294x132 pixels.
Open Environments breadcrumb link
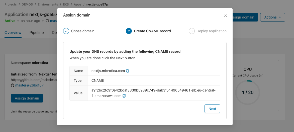coord(48,4)
